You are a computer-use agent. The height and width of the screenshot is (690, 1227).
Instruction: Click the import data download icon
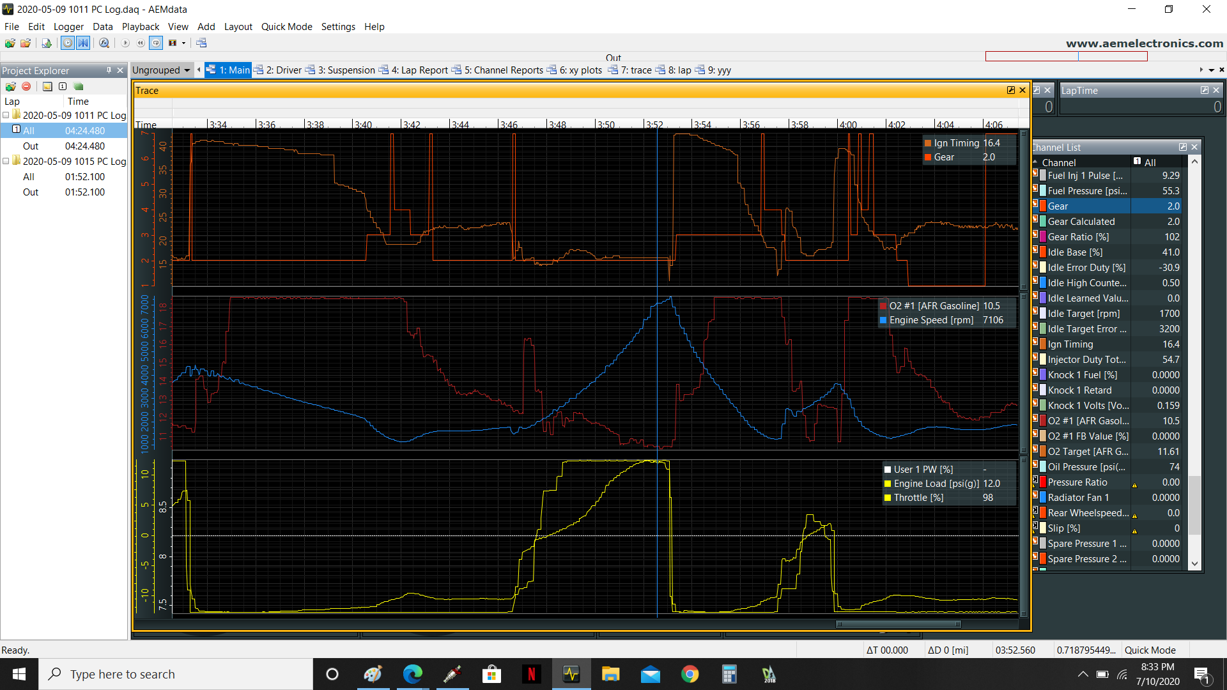pyautogui.click(x=47, y=43)
